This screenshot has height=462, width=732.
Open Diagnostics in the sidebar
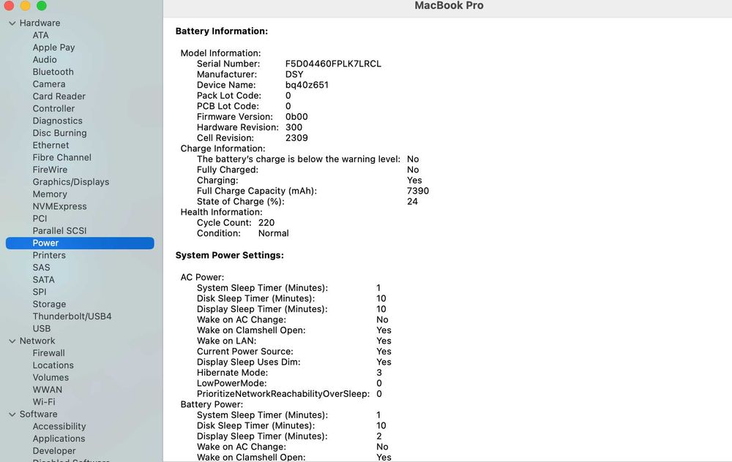pos(57,121)
